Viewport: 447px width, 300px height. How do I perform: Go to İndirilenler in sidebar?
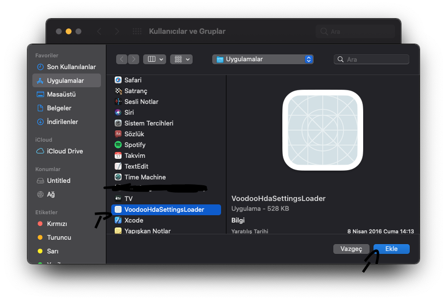(62, 122)
